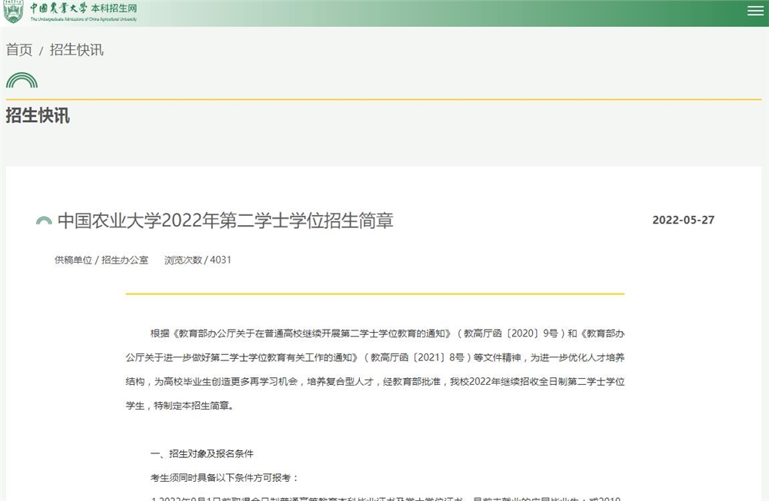Click the line 考生须同时具备以下条件方可报考：

[x=225, y=477]
